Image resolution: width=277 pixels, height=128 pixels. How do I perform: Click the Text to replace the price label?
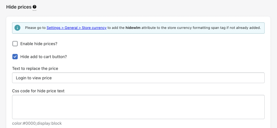[35, 68]
